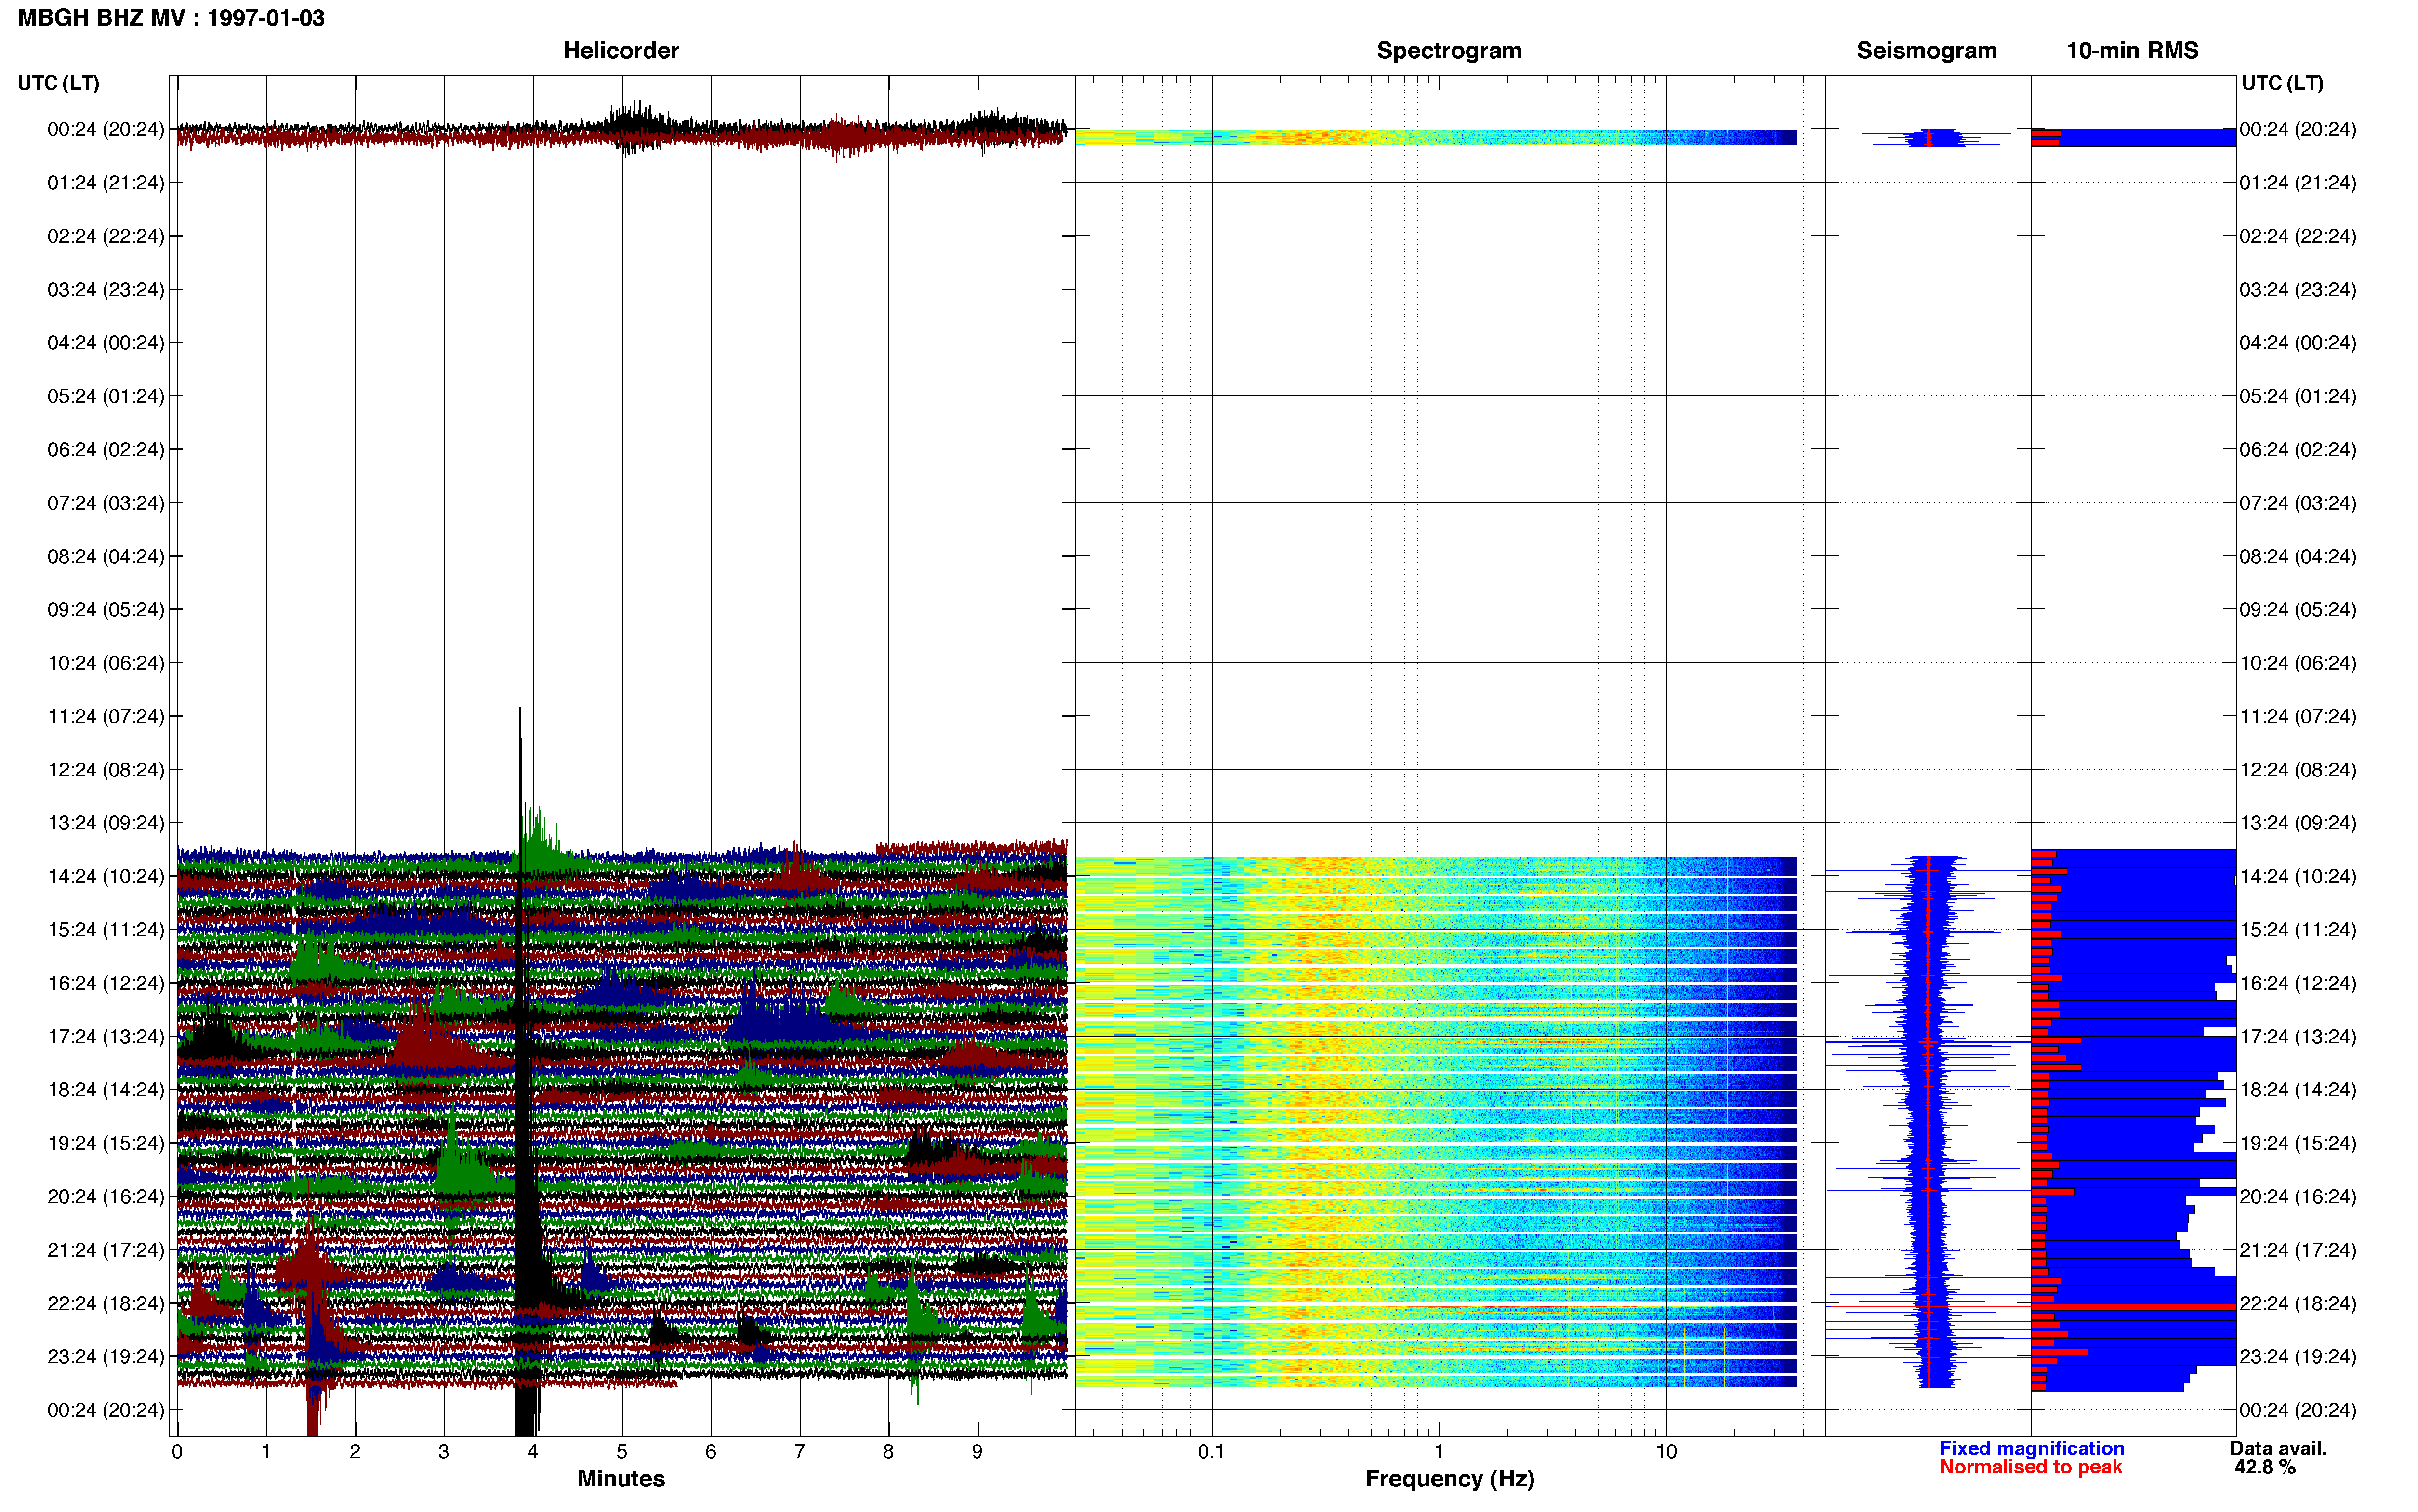Viewport: 2418px width, 1512px height.
Task: Click right time label '09:24 (05:24)'
Action: coord(2298,610)
